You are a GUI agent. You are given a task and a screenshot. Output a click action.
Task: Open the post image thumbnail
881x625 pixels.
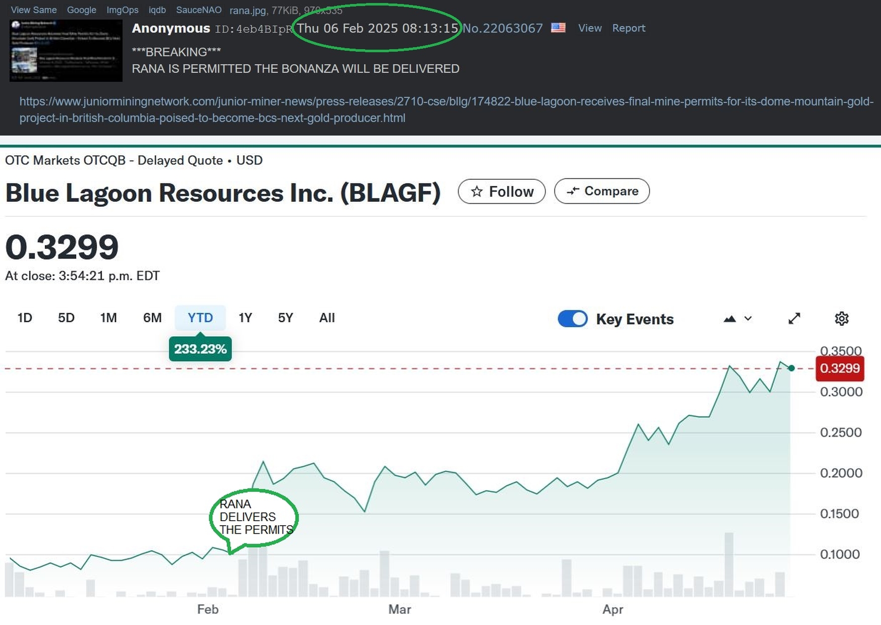pos(66,51)
